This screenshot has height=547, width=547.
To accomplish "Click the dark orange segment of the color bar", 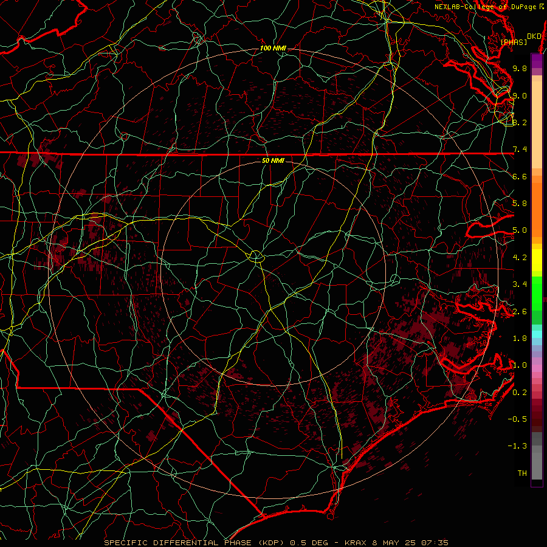I will (537, 210).
